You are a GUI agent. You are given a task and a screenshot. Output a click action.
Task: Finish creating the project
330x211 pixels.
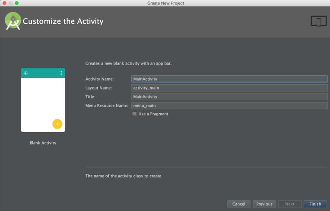pos(315,204)
